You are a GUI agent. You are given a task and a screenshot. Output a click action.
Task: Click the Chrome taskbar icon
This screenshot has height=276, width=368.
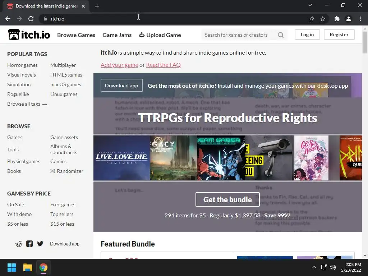coord(43,267)
